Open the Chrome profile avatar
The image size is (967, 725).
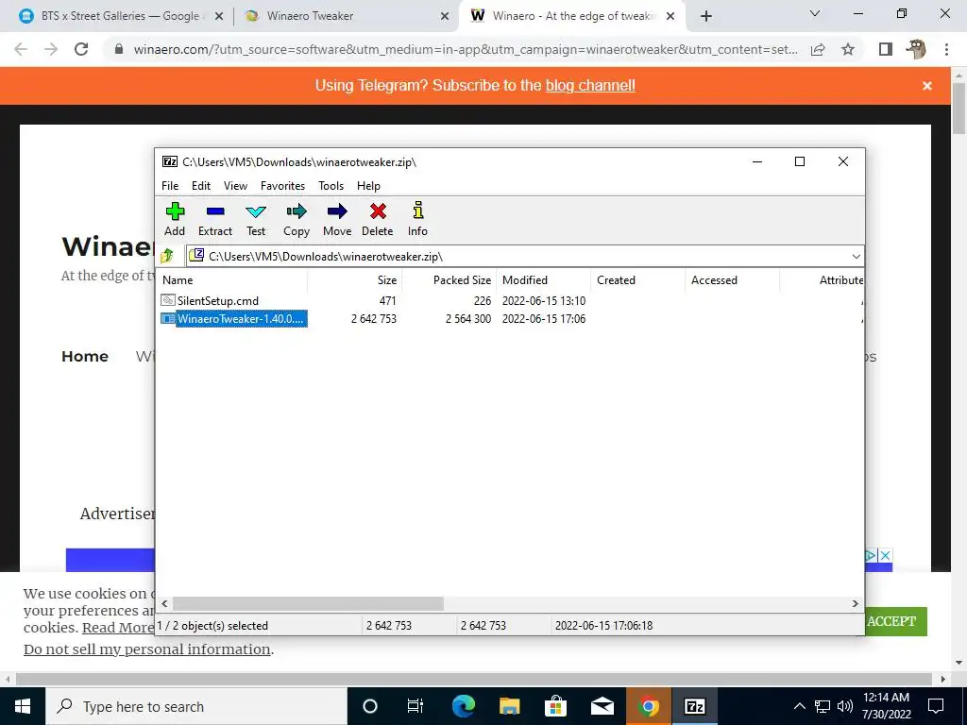point(916,49)
